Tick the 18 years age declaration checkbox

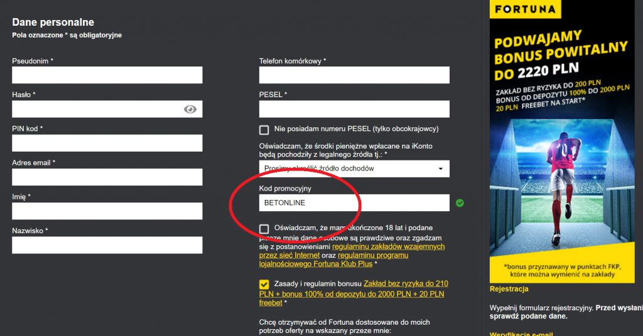[x=264, y=229]
